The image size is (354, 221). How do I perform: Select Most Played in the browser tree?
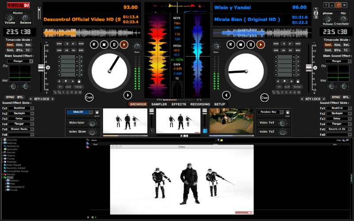(x=14, y=165)
